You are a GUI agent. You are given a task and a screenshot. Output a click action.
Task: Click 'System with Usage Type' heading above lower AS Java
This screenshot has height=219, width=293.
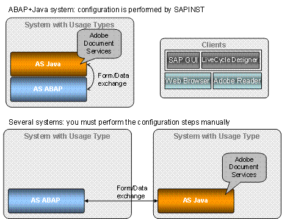(x=217, y=136)
